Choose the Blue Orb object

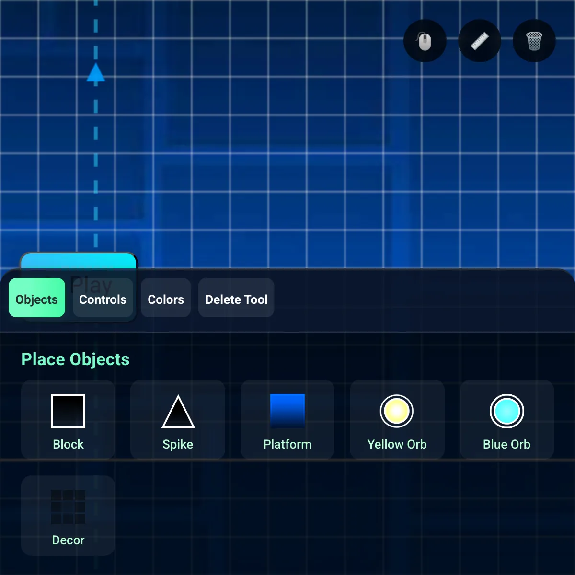506,420
